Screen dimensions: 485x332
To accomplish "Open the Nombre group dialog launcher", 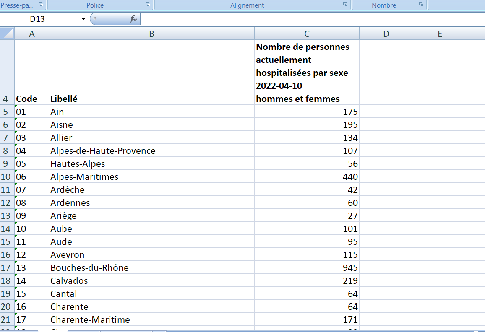I will tap(421, 4).
